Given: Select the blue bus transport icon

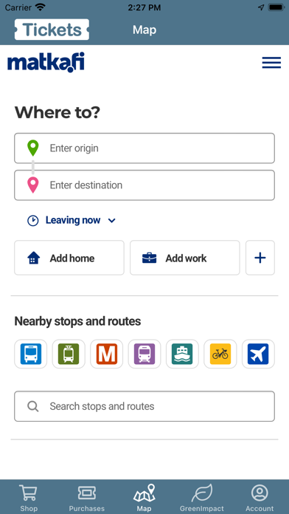Looking at the screenshot, I should click(31, 354).
